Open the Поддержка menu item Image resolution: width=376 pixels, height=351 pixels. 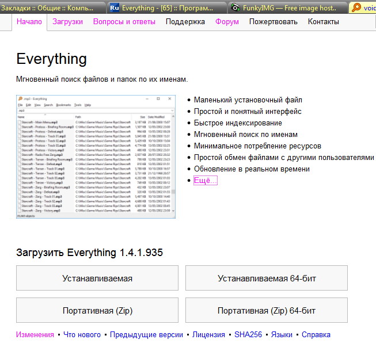pyautogui.click(x=185, y=21)
